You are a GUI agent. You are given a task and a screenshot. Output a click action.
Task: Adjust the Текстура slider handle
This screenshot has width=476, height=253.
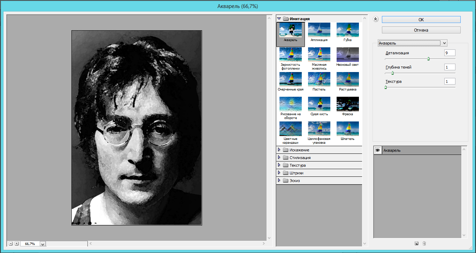pyautogui.click(x=385, y=87)
